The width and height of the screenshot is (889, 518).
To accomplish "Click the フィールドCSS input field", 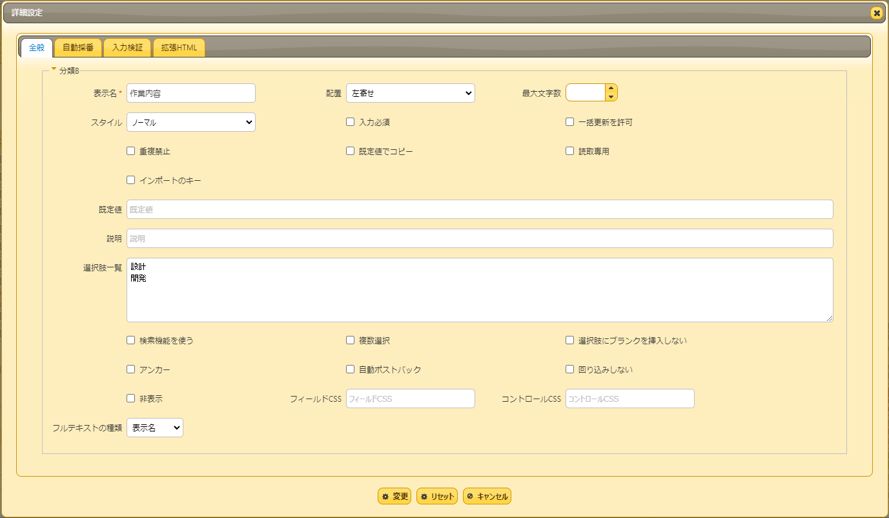I will point(411,399).
